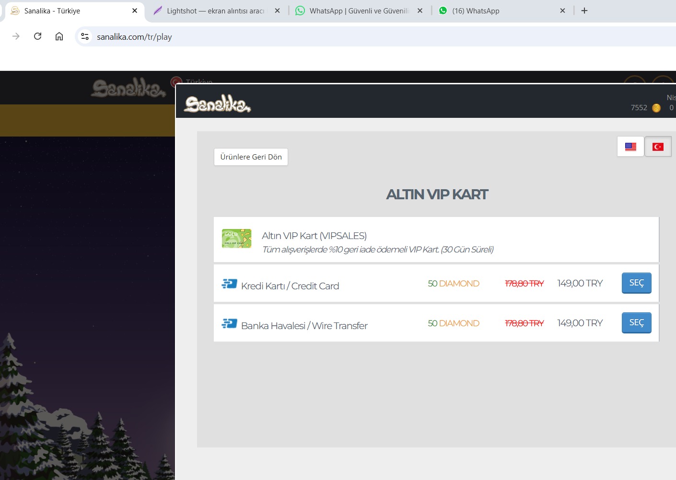Reload the browser page
This screenshot has height=480, width=676.
37,36
